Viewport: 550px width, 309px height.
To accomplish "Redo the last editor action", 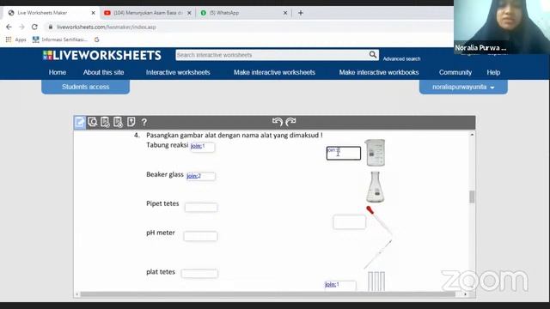I will point(290,122).
